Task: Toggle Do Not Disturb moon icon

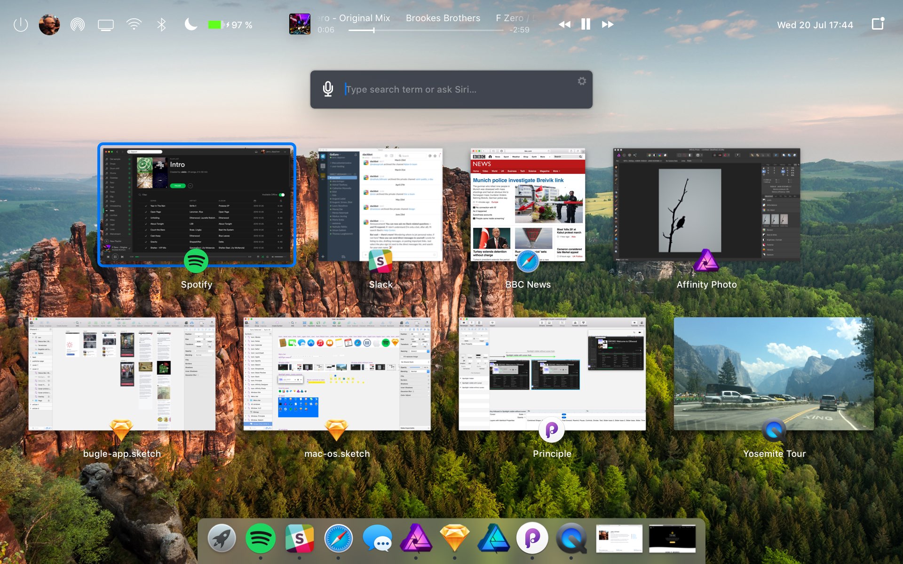Action: 190,24
